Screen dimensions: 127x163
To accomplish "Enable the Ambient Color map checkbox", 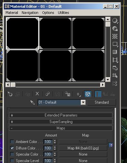I will click(x=12, y=142).
